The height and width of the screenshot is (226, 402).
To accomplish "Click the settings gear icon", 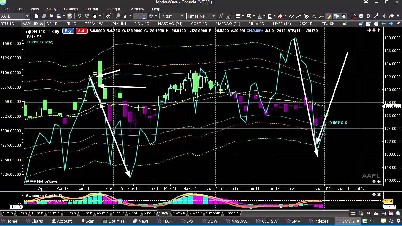I will click(x=369, y=16).
